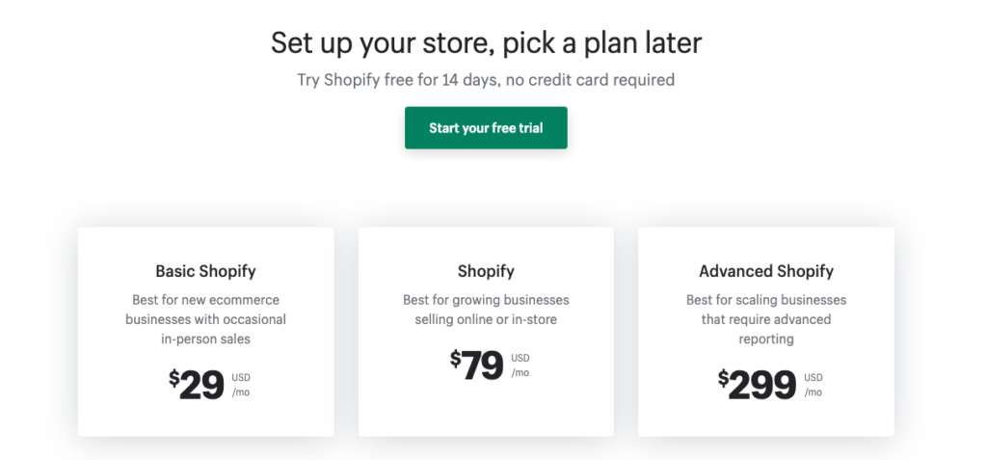The width and height of the screenshot is (987, 460).
Task: Click the Shopify plan title in middle card
Action: tap(486, 272)
